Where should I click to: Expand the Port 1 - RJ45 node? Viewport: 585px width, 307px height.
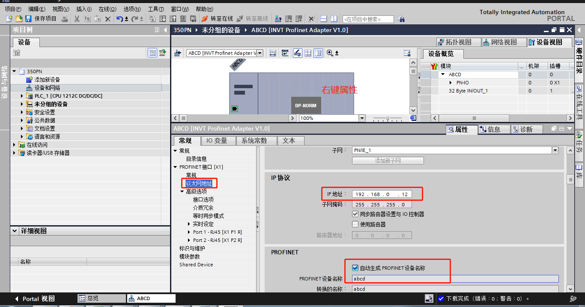(x=189, y=232)
